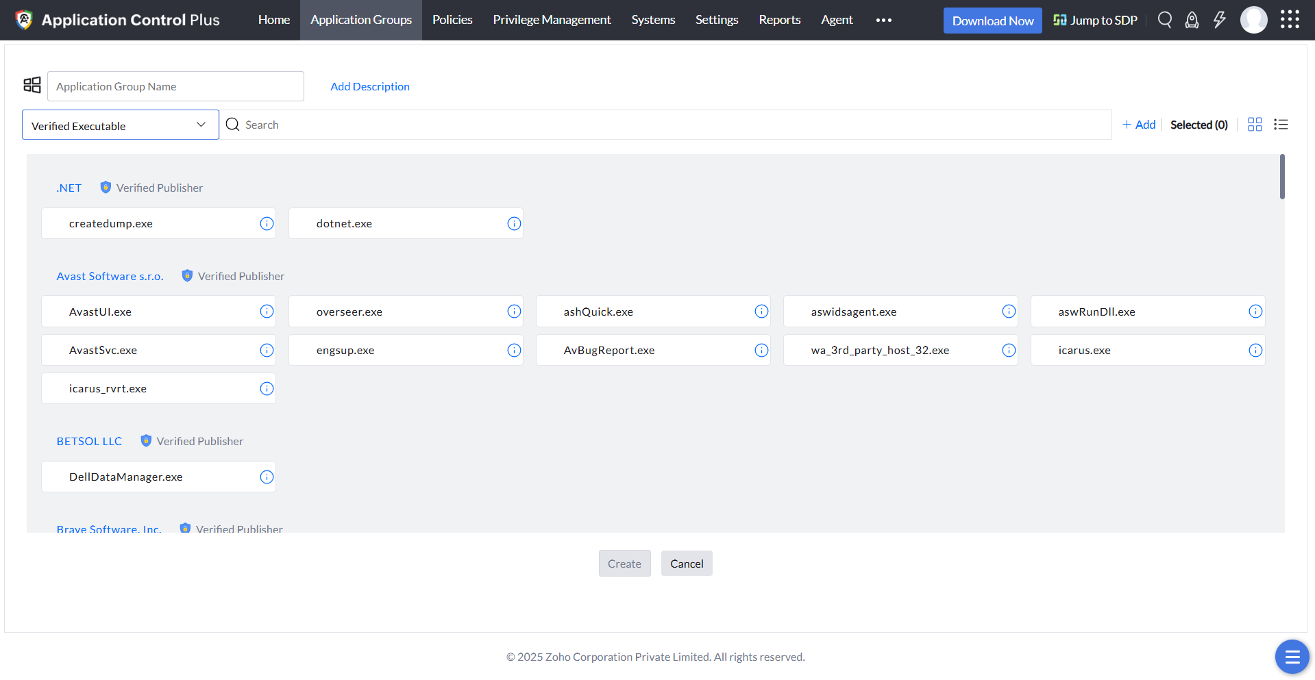The height and width of the screenshot is (680, 1315).
Task: Choose AvBugReport.exe executable
Action: pyautogui.click(x=653, y=351)
